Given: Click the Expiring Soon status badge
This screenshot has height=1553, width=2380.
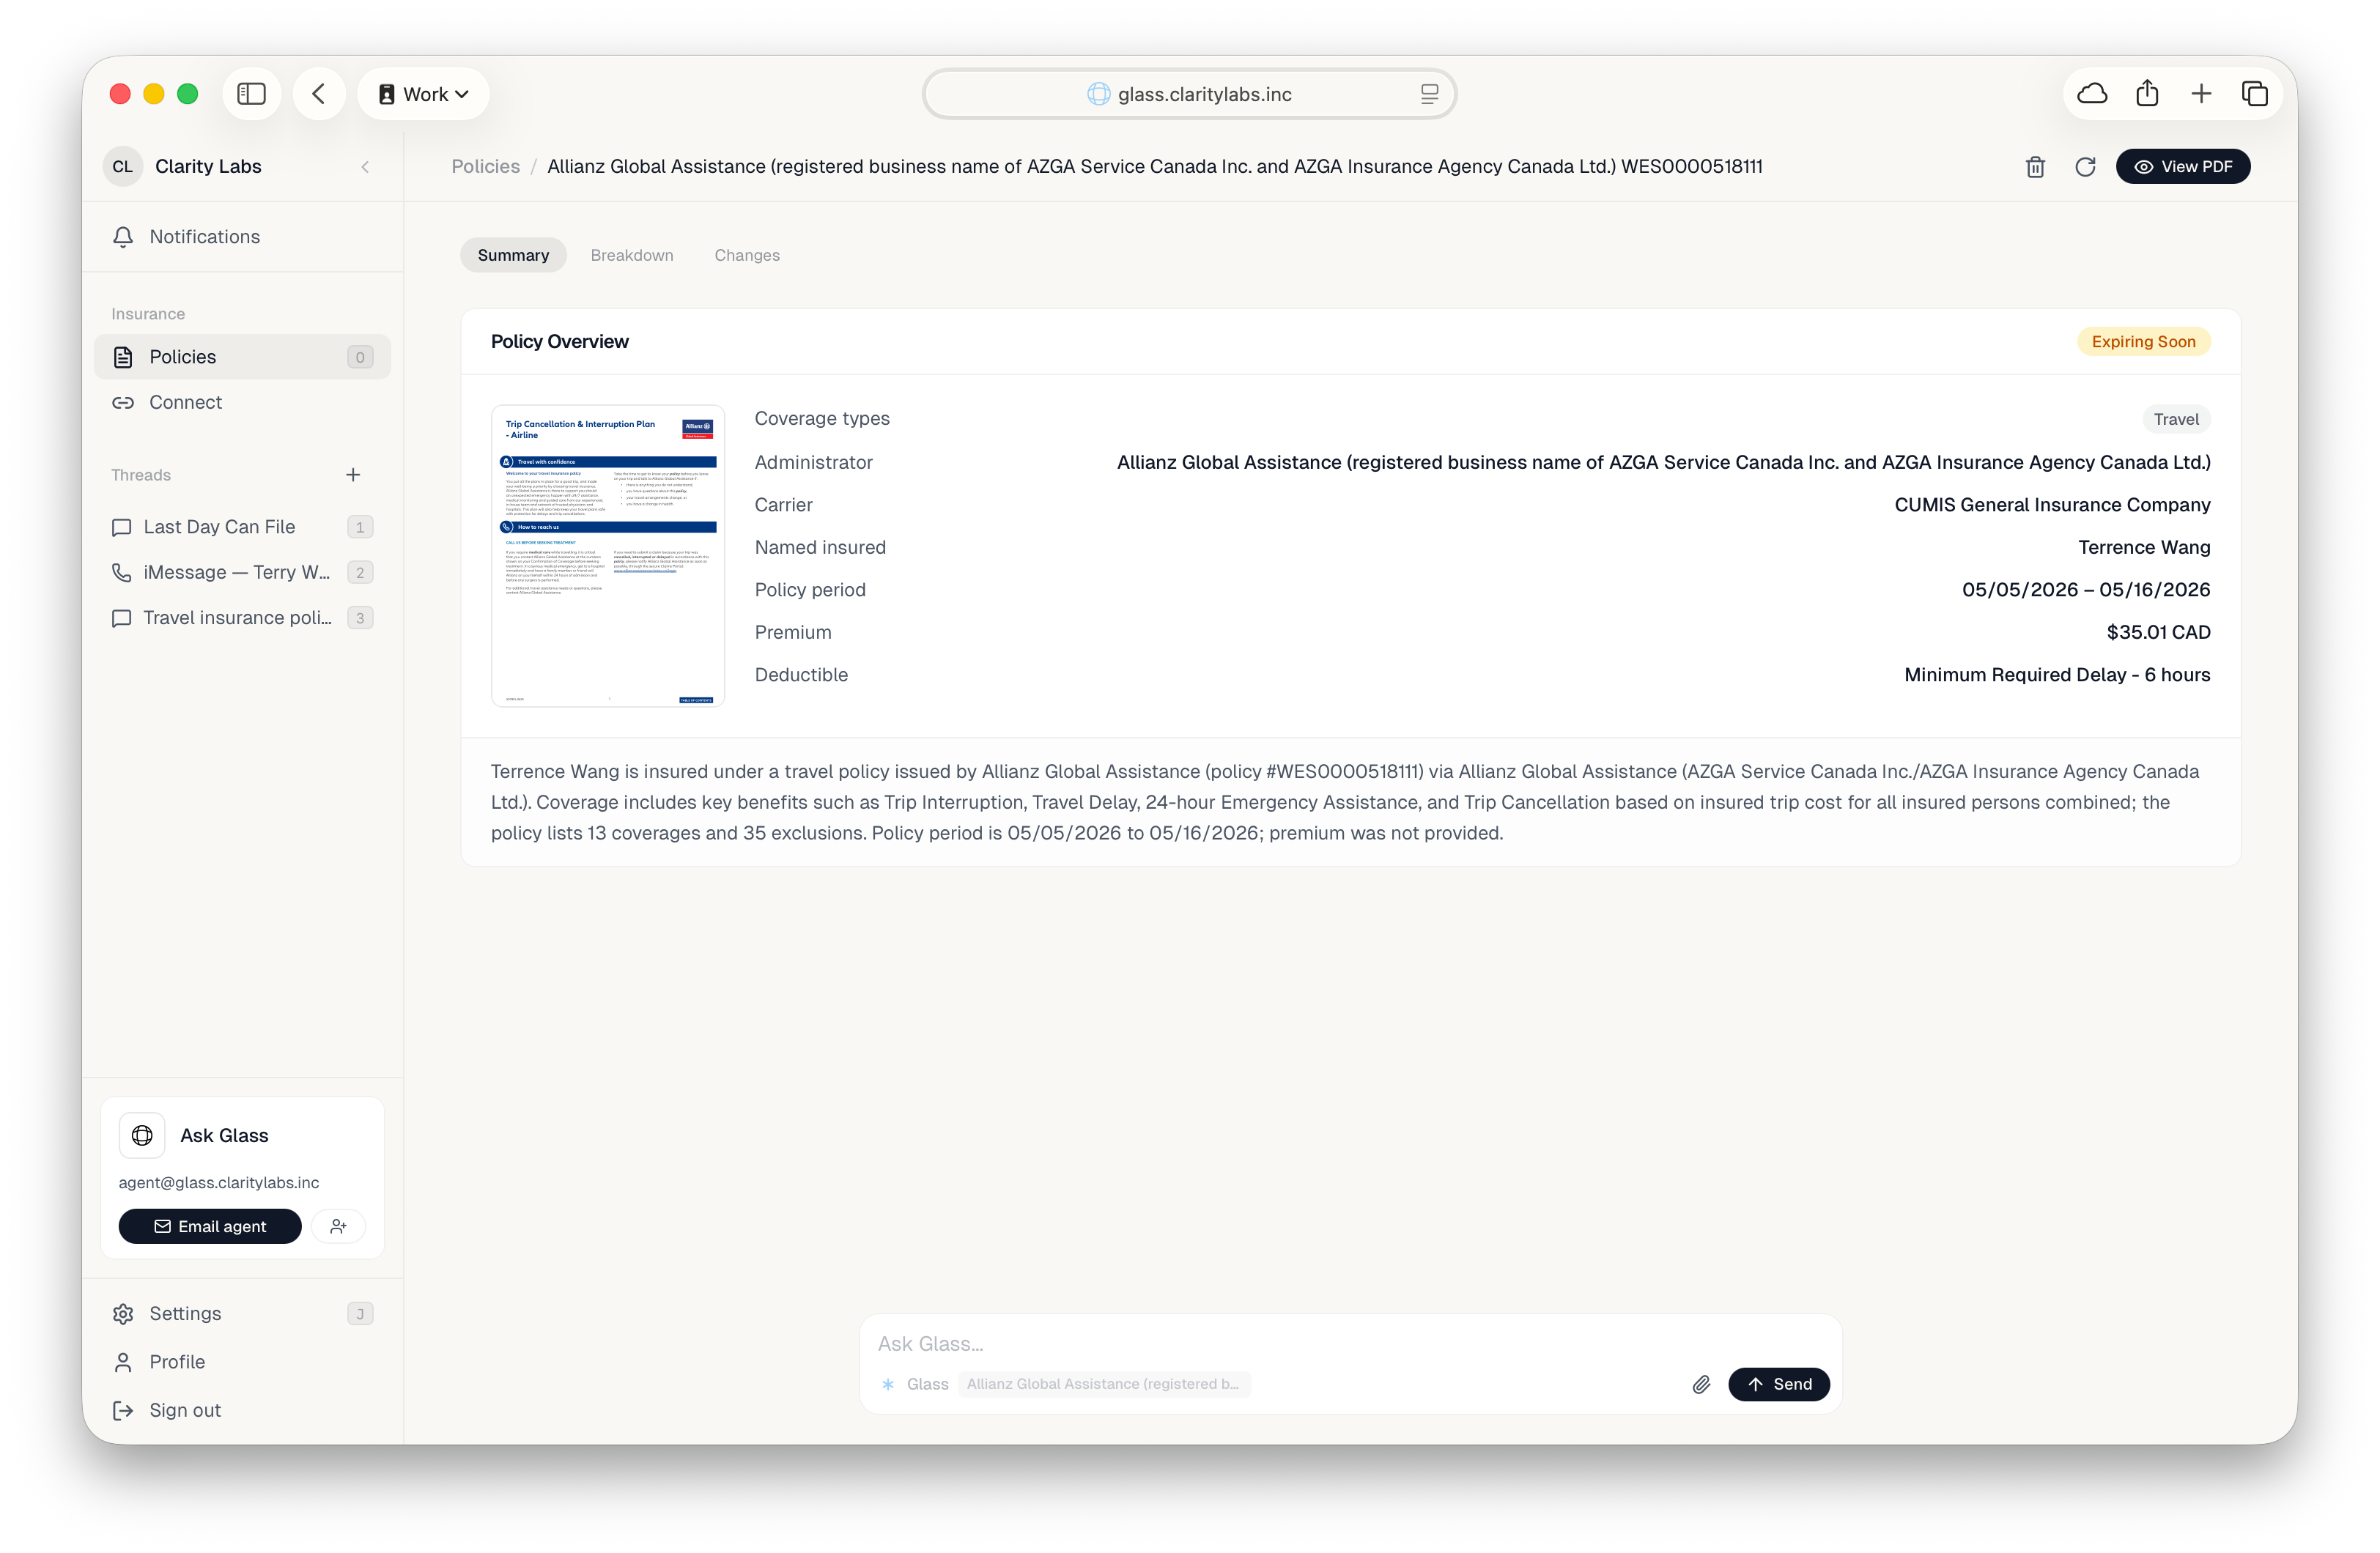Looking at the screenshot, I should [2143, 342].
